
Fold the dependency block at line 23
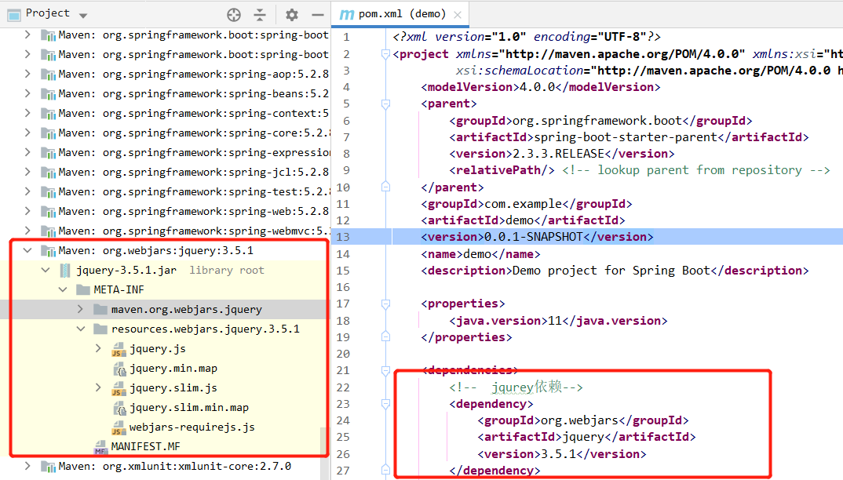click(x=385, y=404)
